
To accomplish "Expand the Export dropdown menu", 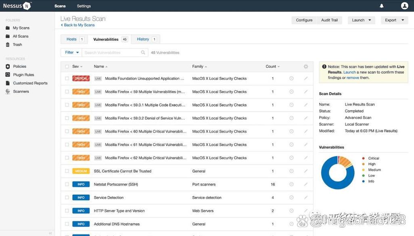I will pos(394,20).
